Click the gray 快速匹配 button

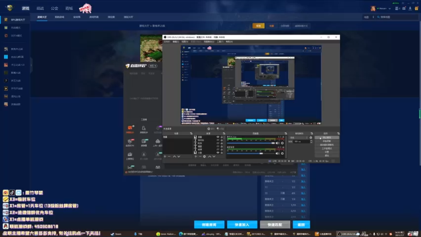(x=275, y=224)
